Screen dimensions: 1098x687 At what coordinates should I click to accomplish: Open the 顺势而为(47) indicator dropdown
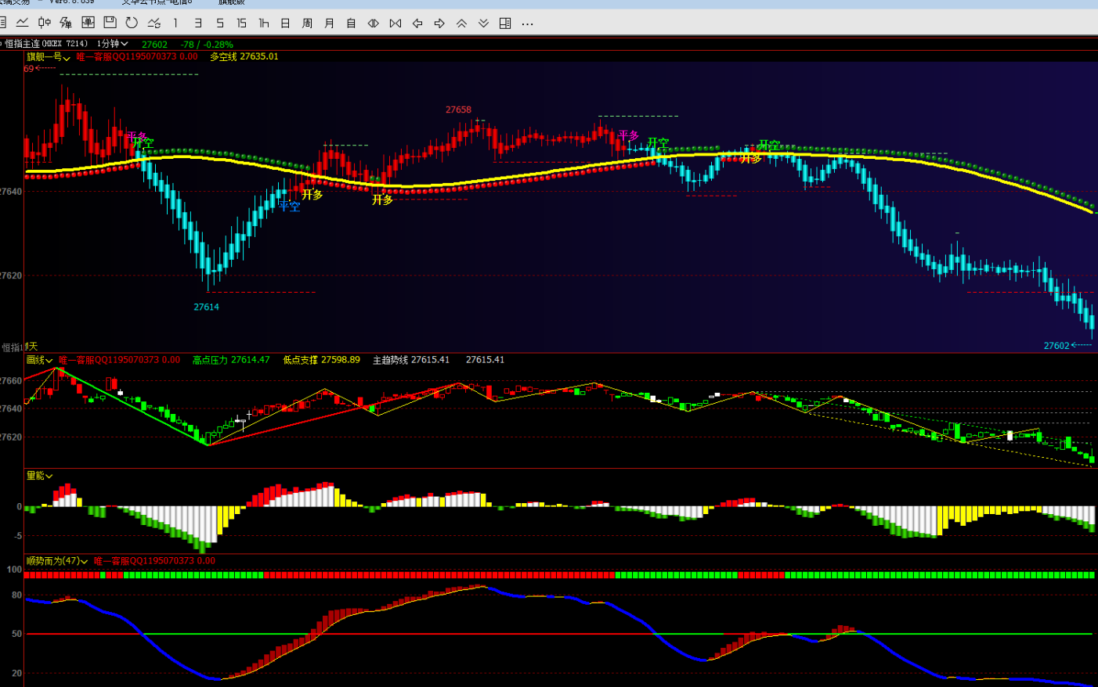click(57, 561)
